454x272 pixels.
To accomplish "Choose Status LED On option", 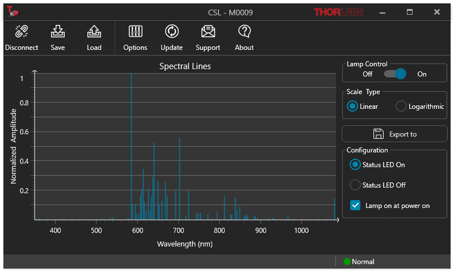I will [355, 165].
